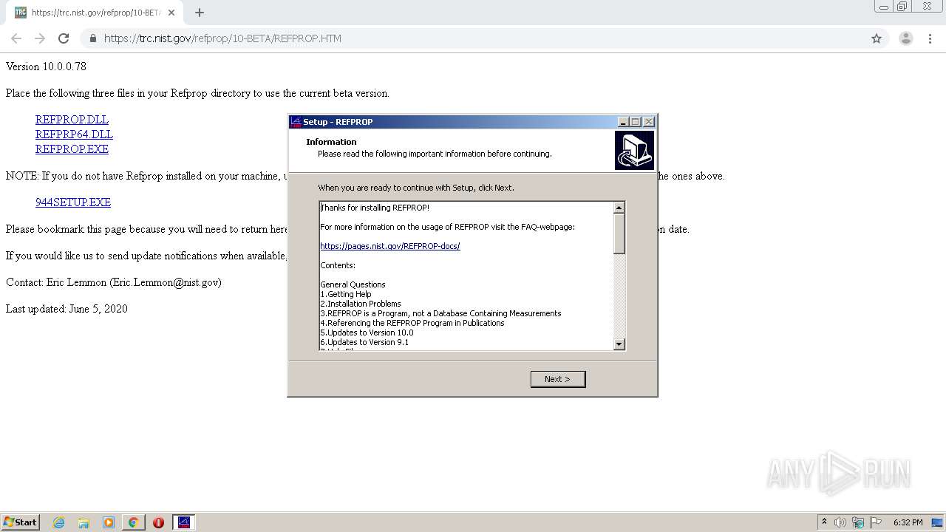Reload the current page
The image size is (946, 532).
[64, 38]
